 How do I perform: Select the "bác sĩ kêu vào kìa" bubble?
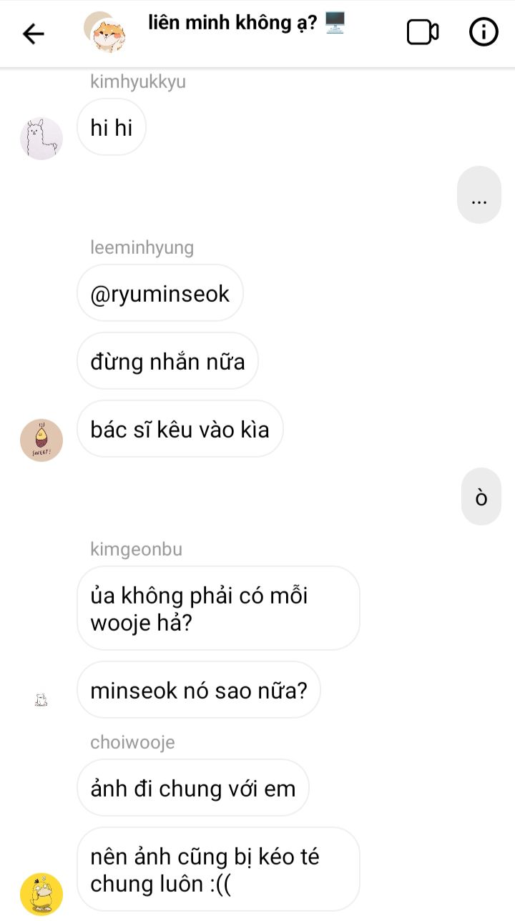click(180, 429)
